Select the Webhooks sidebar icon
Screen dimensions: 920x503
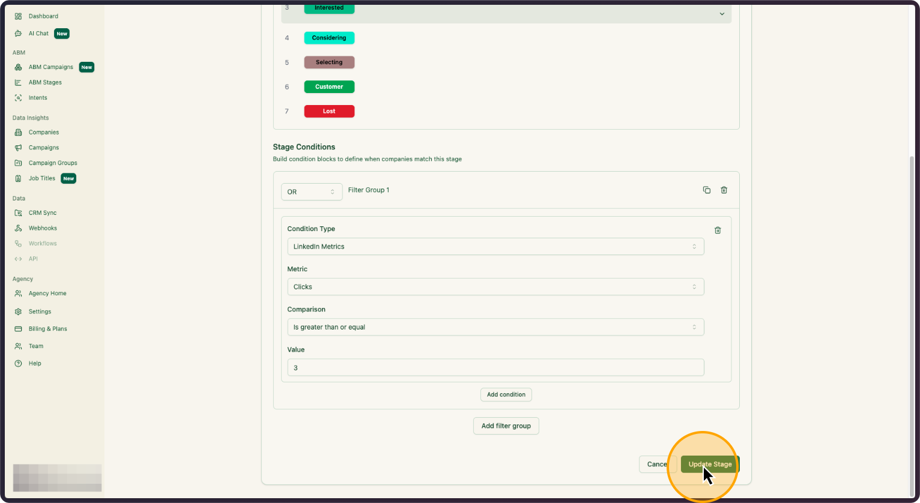(x=19, y=227)
